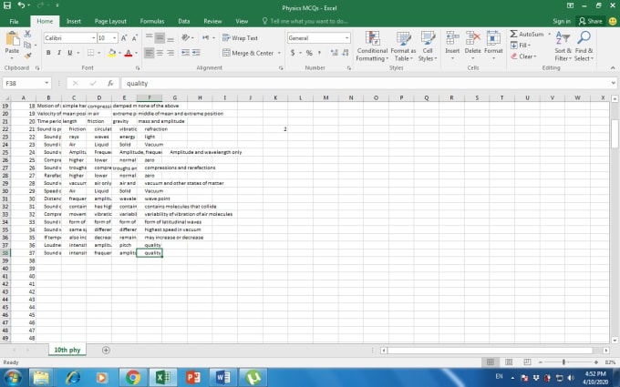
Task: Click the Increase Decimal icon
Action: 334,53
